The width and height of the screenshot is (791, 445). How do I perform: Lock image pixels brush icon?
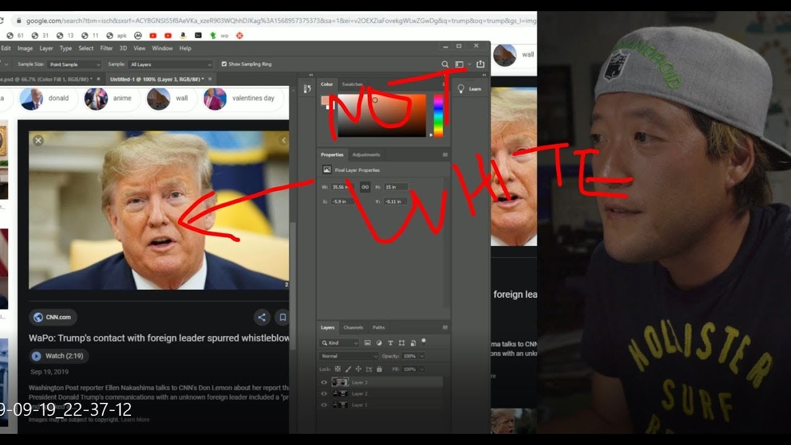pyautogui.click(x=347, y=369)
